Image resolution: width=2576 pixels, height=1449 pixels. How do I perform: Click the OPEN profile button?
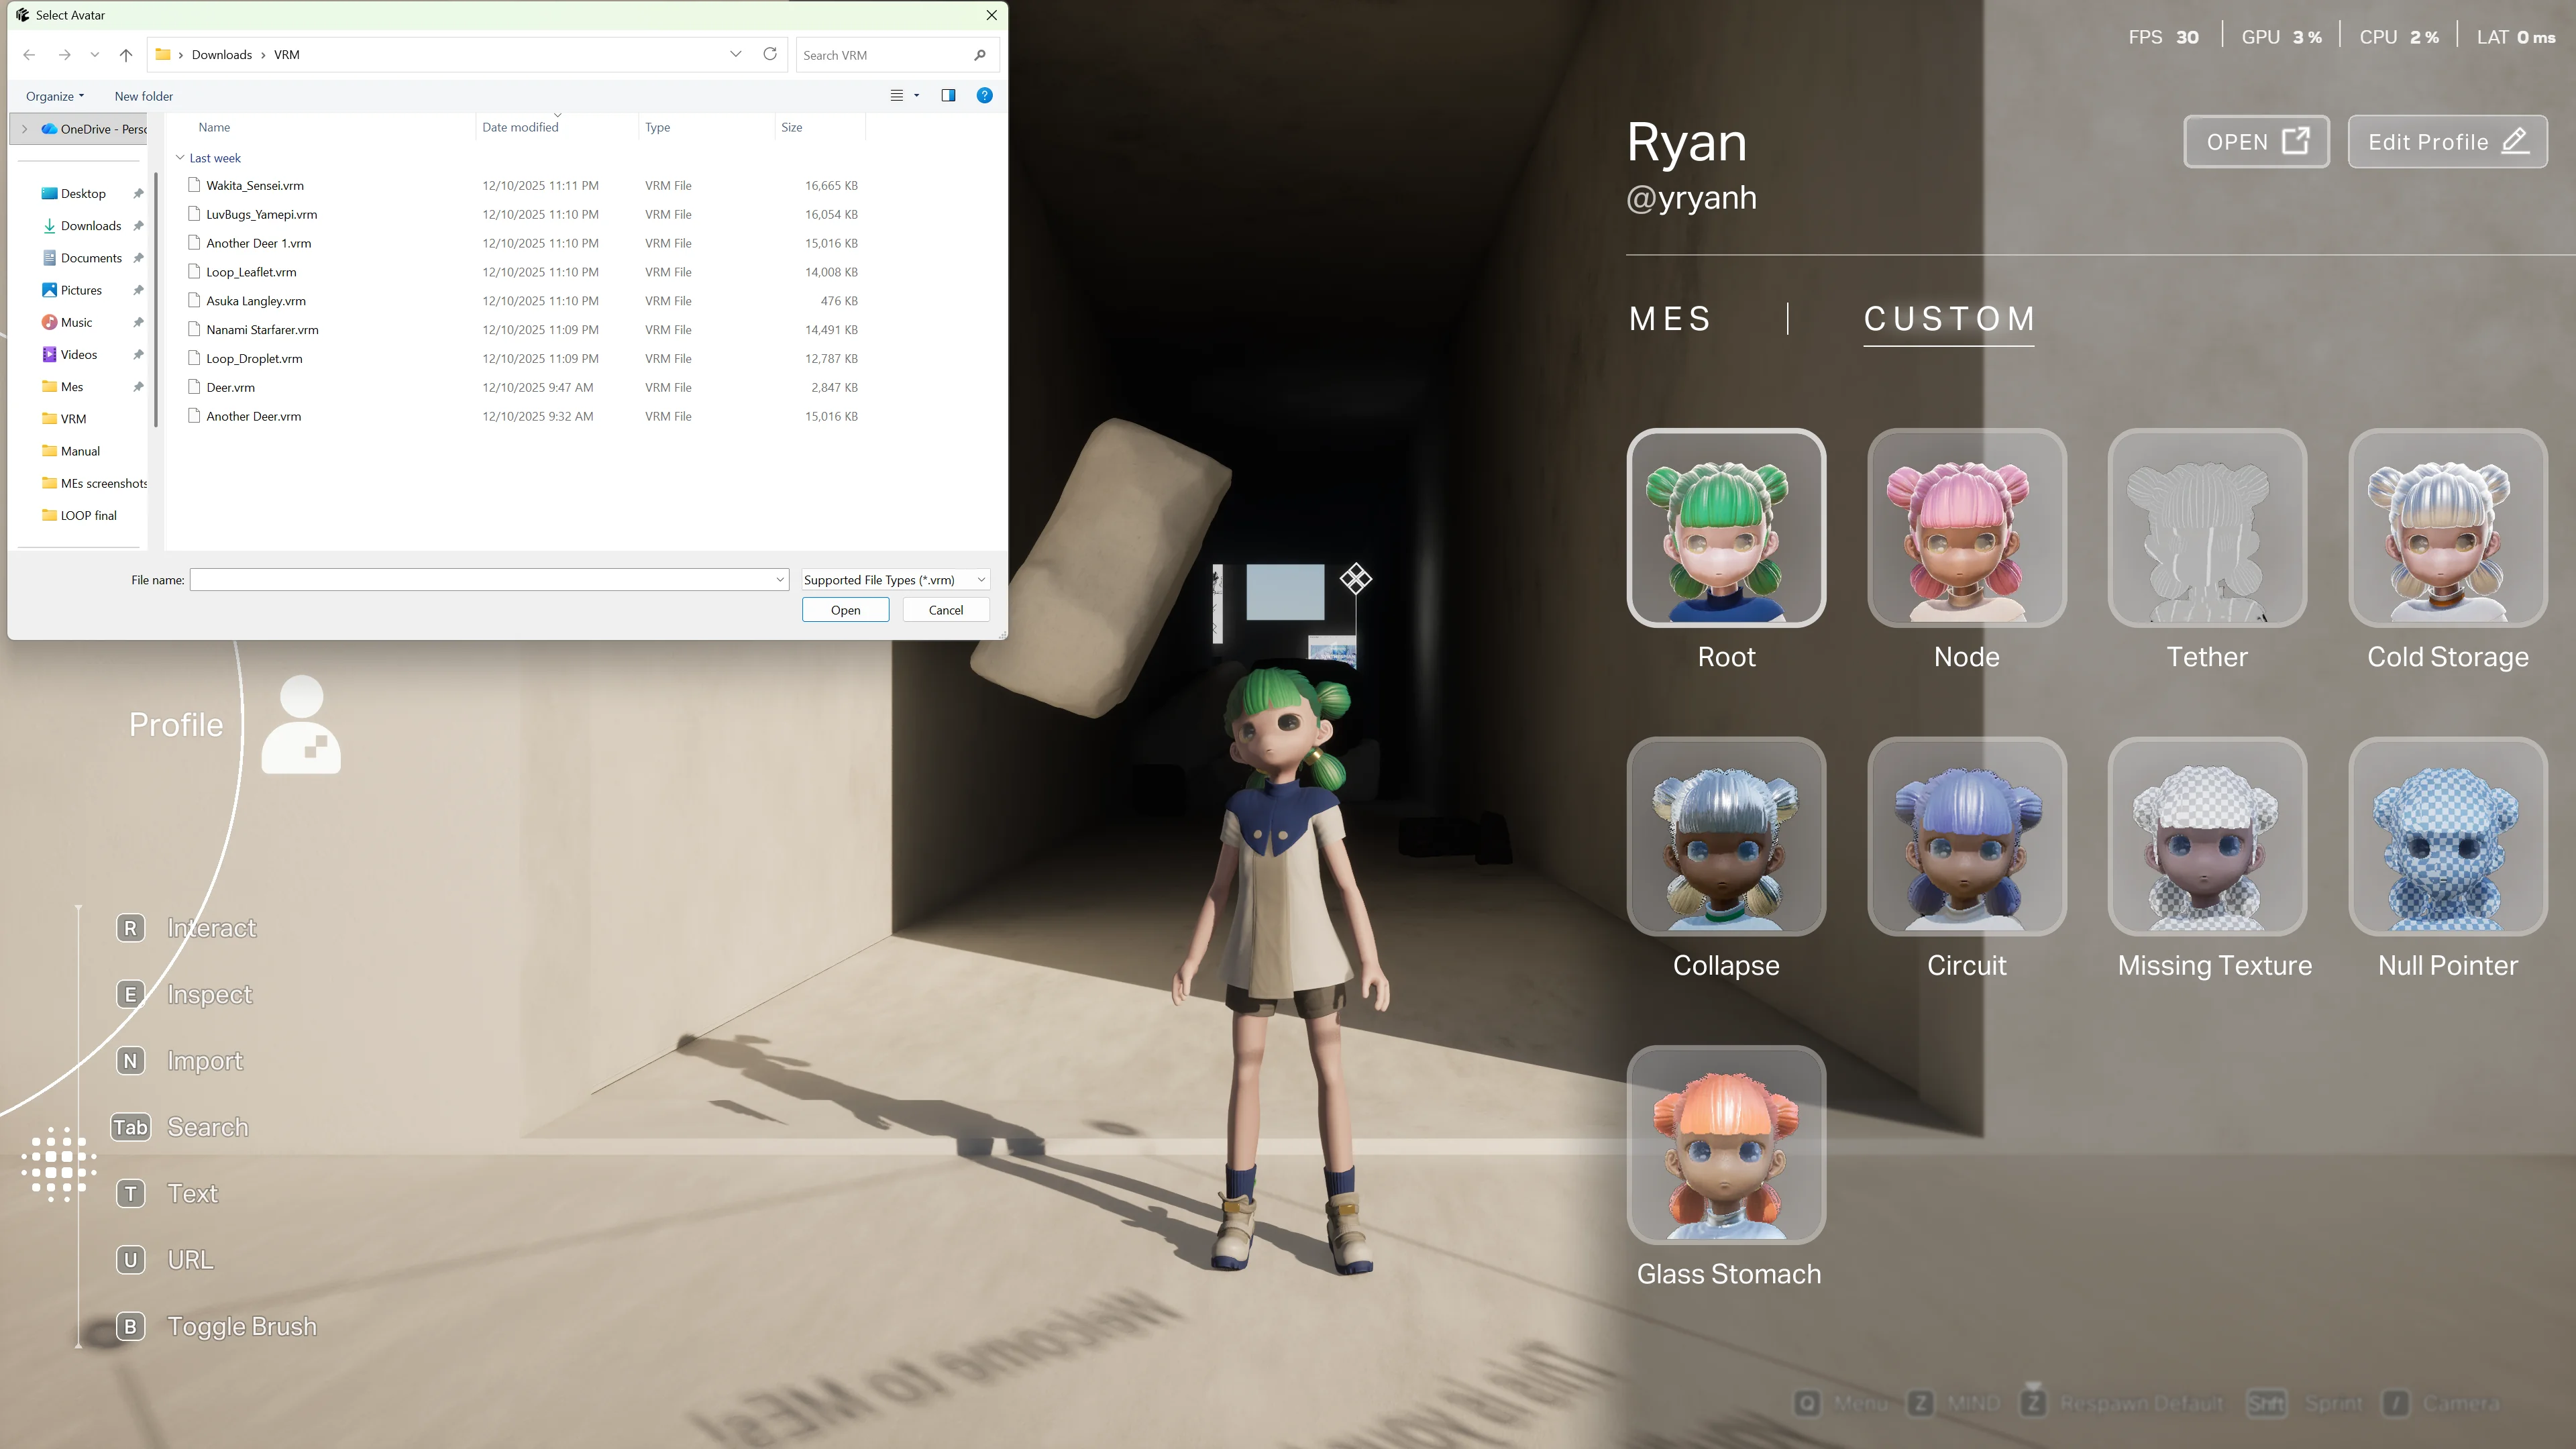pyautogui.click(x=2256, y=142)
